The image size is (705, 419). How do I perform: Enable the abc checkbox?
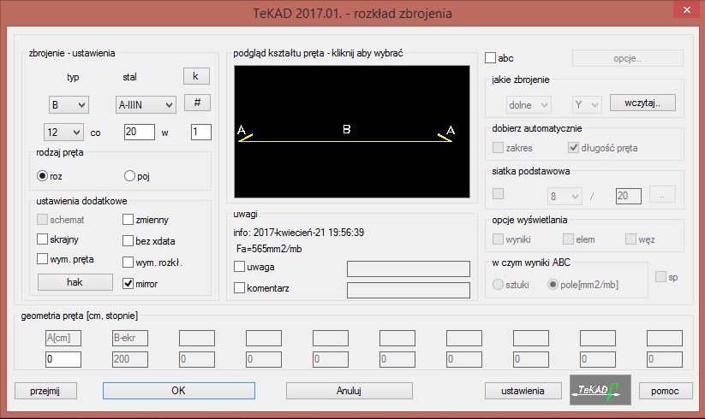(491, 58)
